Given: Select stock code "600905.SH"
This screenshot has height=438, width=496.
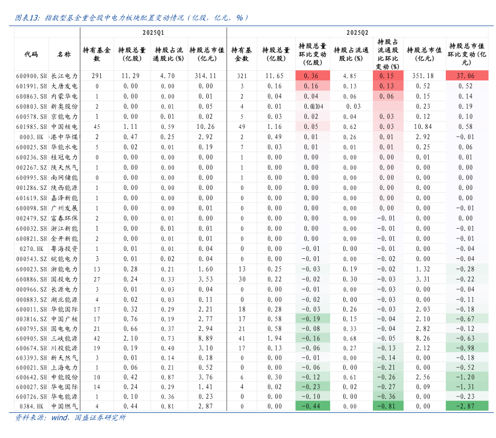Looking at the screenshot, I should (x=31, y=338).
